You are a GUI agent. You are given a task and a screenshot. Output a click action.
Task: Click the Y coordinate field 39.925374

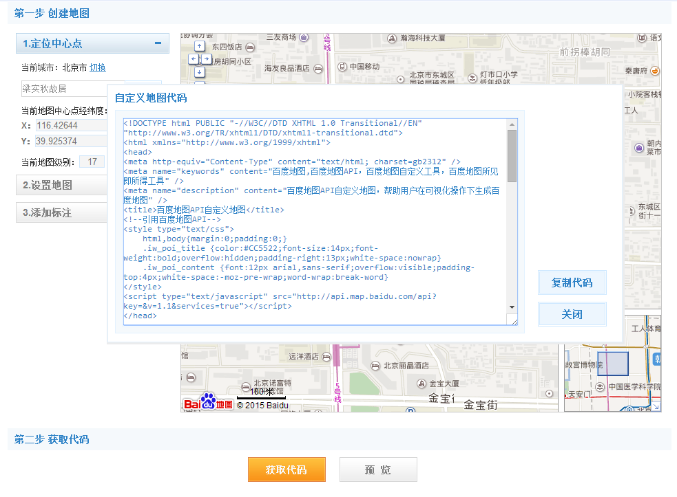71,142
